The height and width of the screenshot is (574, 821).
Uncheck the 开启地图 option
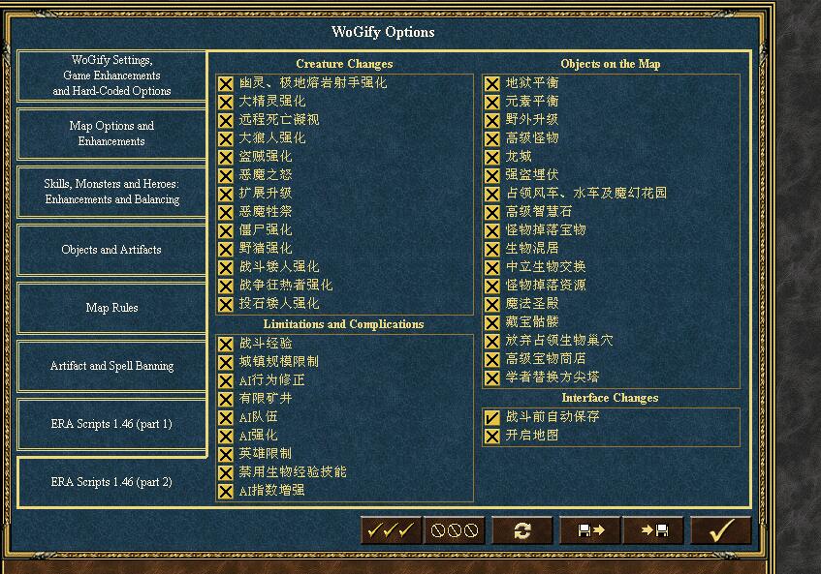[492, 436]
